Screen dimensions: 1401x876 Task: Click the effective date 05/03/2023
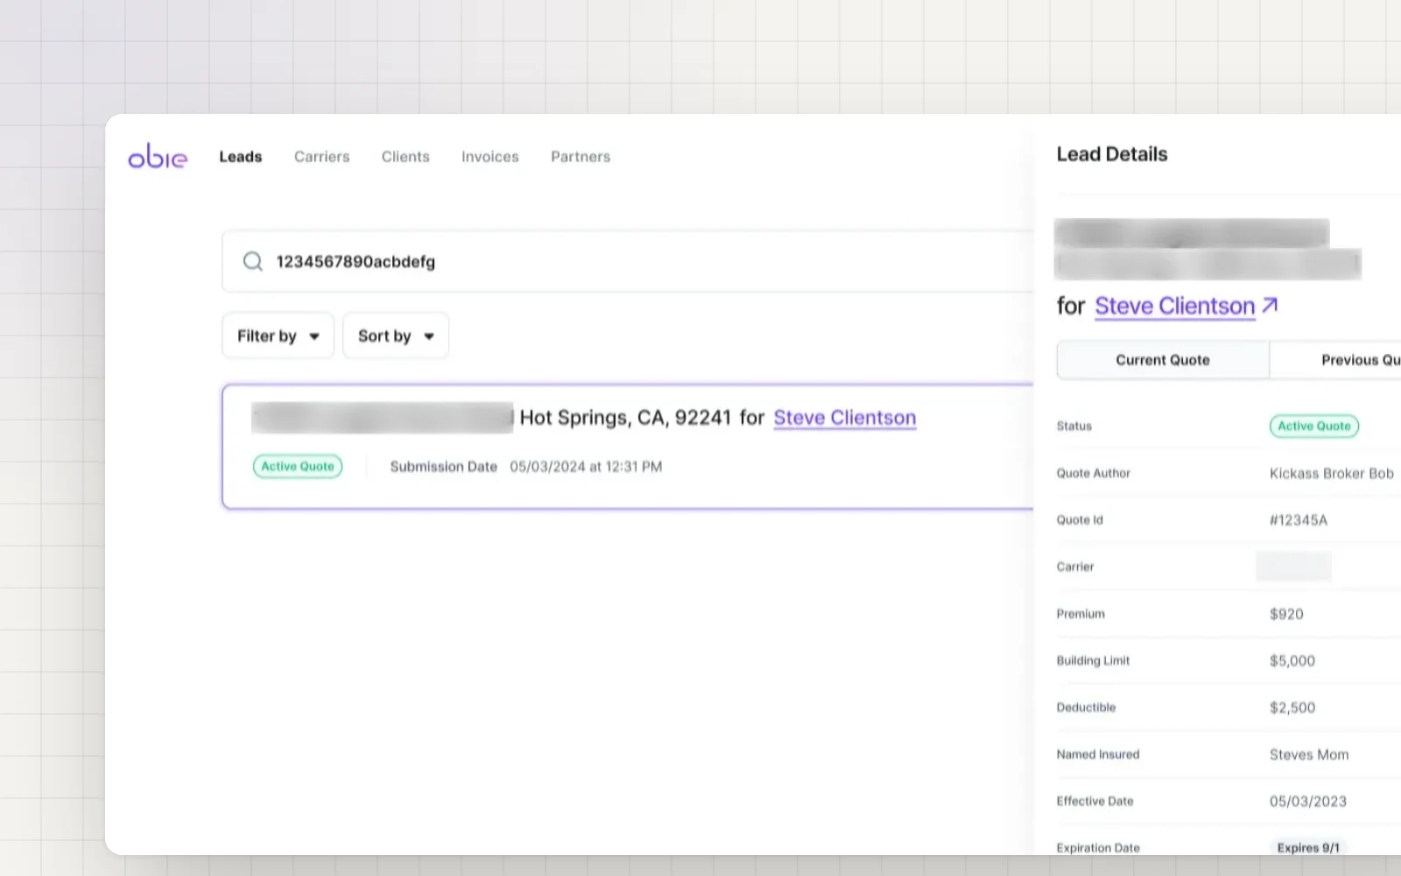1308,802
